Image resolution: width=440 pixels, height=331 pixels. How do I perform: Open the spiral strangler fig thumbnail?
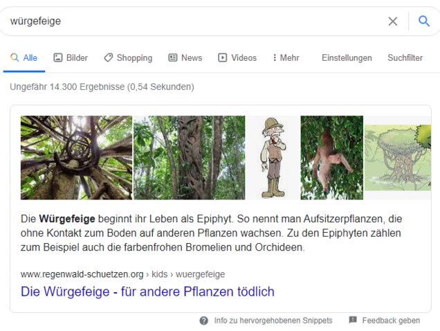[x=76, y=158]
